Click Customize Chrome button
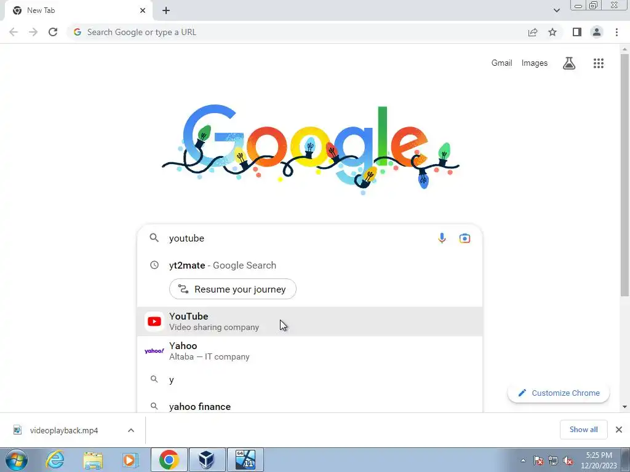This screenshot has width=630, height=472. (559, 393)
